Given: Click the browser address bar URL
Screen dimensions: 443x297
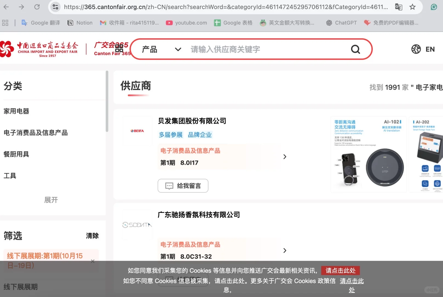Looking at the screenshot, I should pos(226,7).
